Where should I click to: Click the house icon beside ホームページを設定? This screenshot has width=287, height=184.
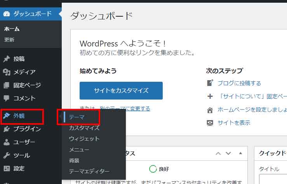[x=210, y=110]
